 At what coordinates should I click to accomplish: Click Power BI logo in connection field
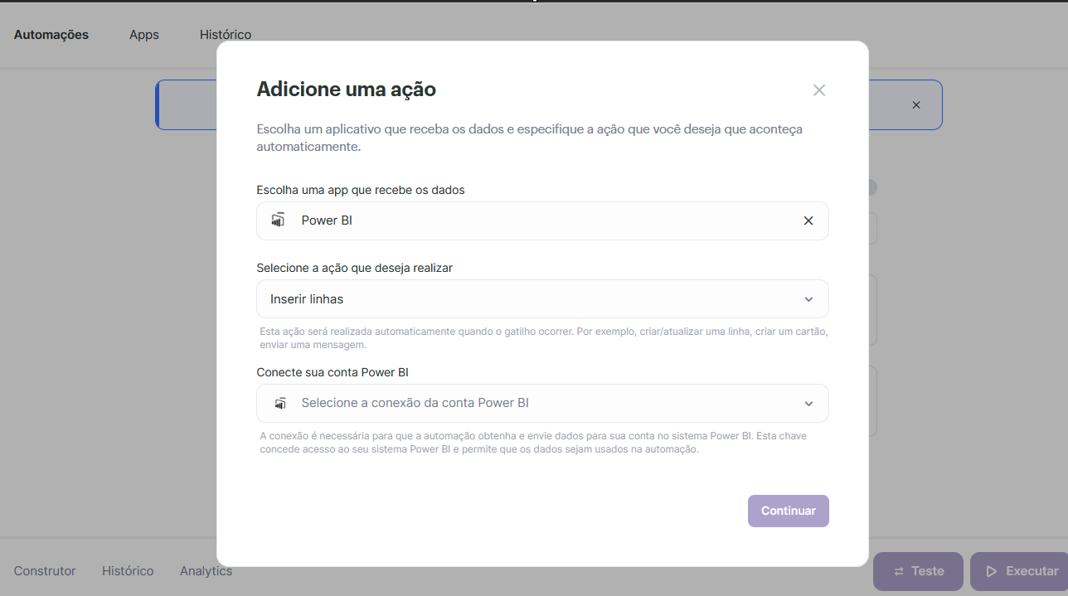(x=281, y=404)
